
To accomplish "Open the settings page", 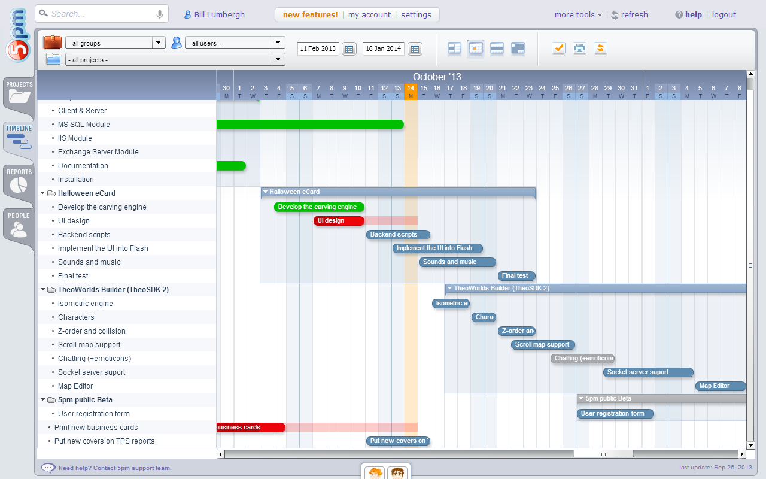I will [x=416, y=14].
